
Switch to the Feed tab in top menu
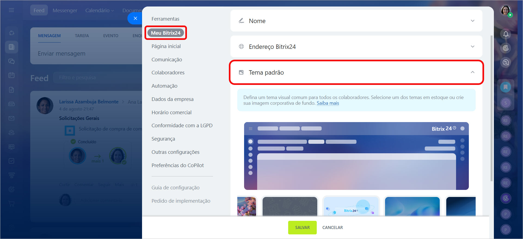coord(39,10)
